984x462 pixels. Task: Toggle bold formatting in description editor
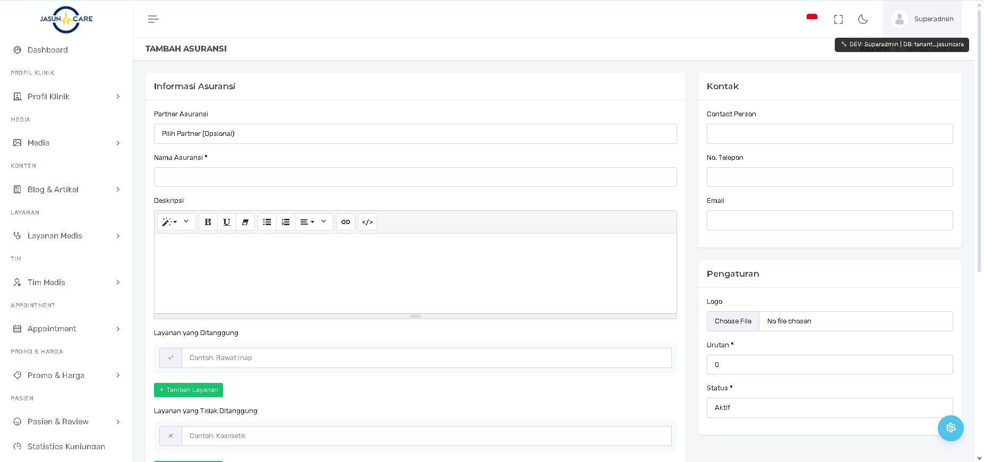coord(208,222)
